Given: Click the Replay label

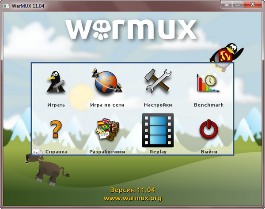Looking at the screenshot, I should [158, 152].
